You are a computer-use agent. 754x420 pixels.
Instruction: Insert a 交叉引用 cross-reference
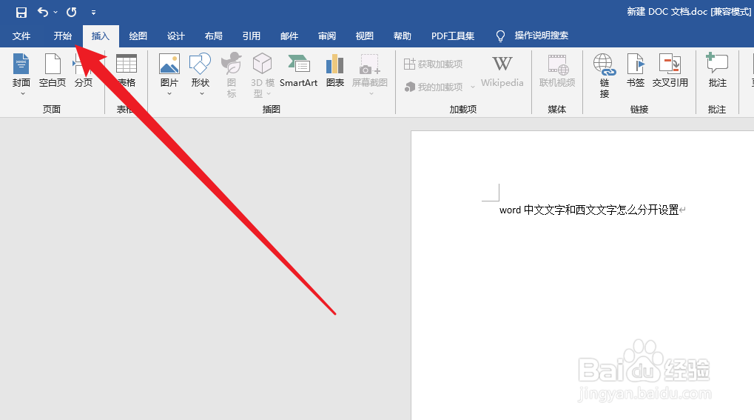[670, 70]
